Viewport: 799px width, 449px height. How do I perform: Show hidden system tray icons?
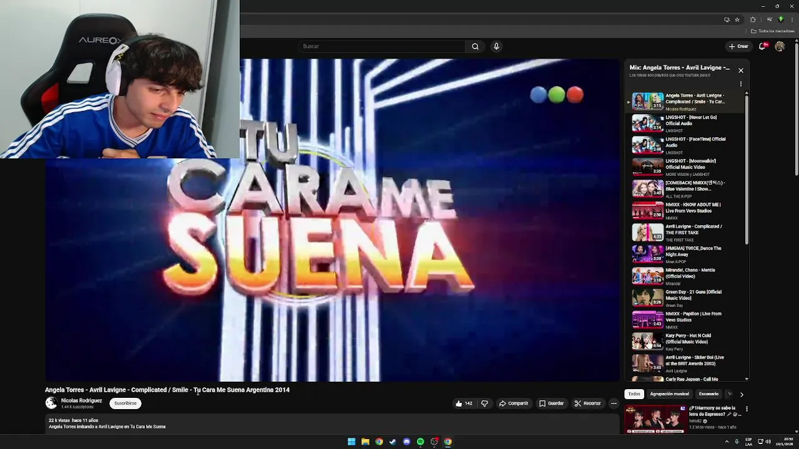pyautogui.click(x=727, y=442)
